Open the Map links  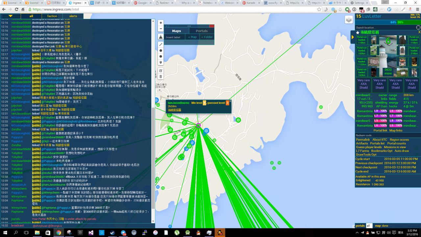click(x=396, y=130)
